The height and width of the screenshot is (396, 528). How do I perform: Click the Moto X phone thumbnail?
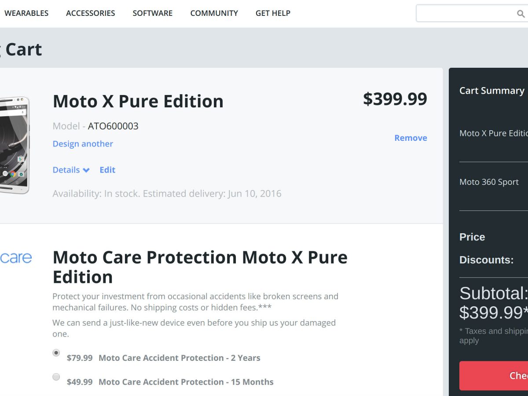(x=15, y=145)
